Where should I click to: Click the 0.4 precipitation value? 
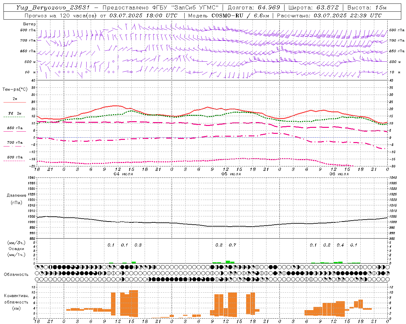tap(340, 245)
